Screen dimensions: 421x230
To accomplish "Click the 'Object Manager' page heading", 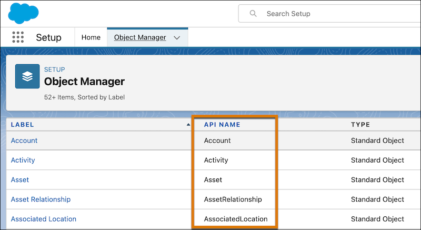I will (x=84, y=82).
